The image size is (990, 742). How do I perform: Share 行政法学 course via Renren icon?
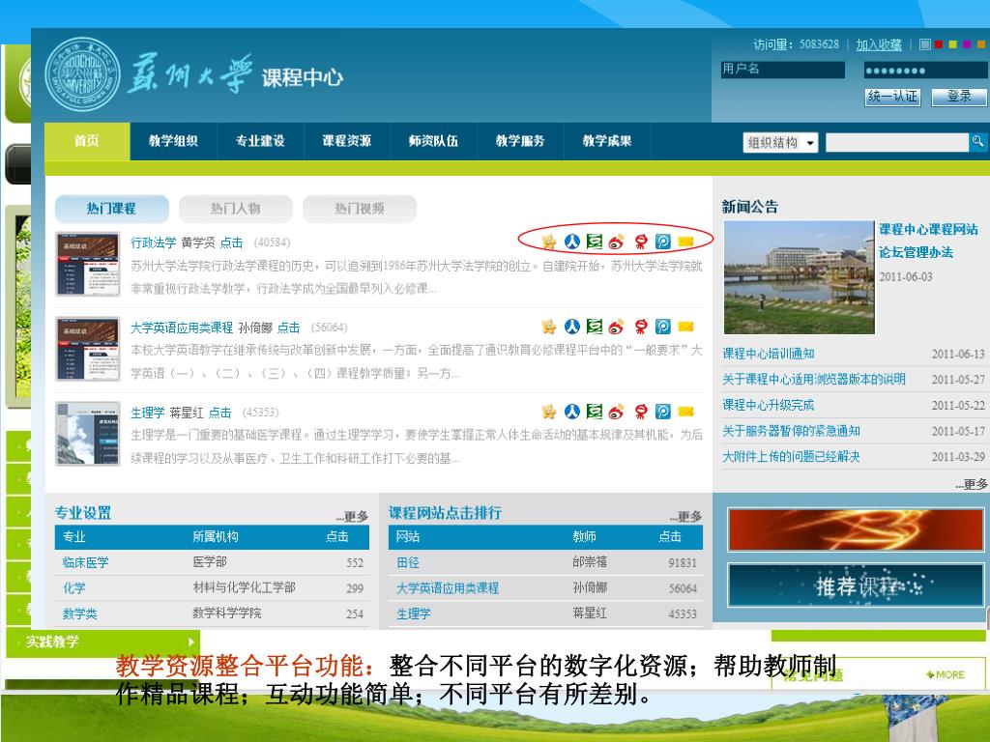pyautogui.click(x=572, y=241)
